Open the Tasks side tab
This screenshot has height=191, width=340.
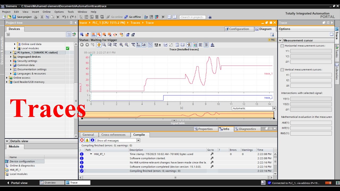point(337,51)
